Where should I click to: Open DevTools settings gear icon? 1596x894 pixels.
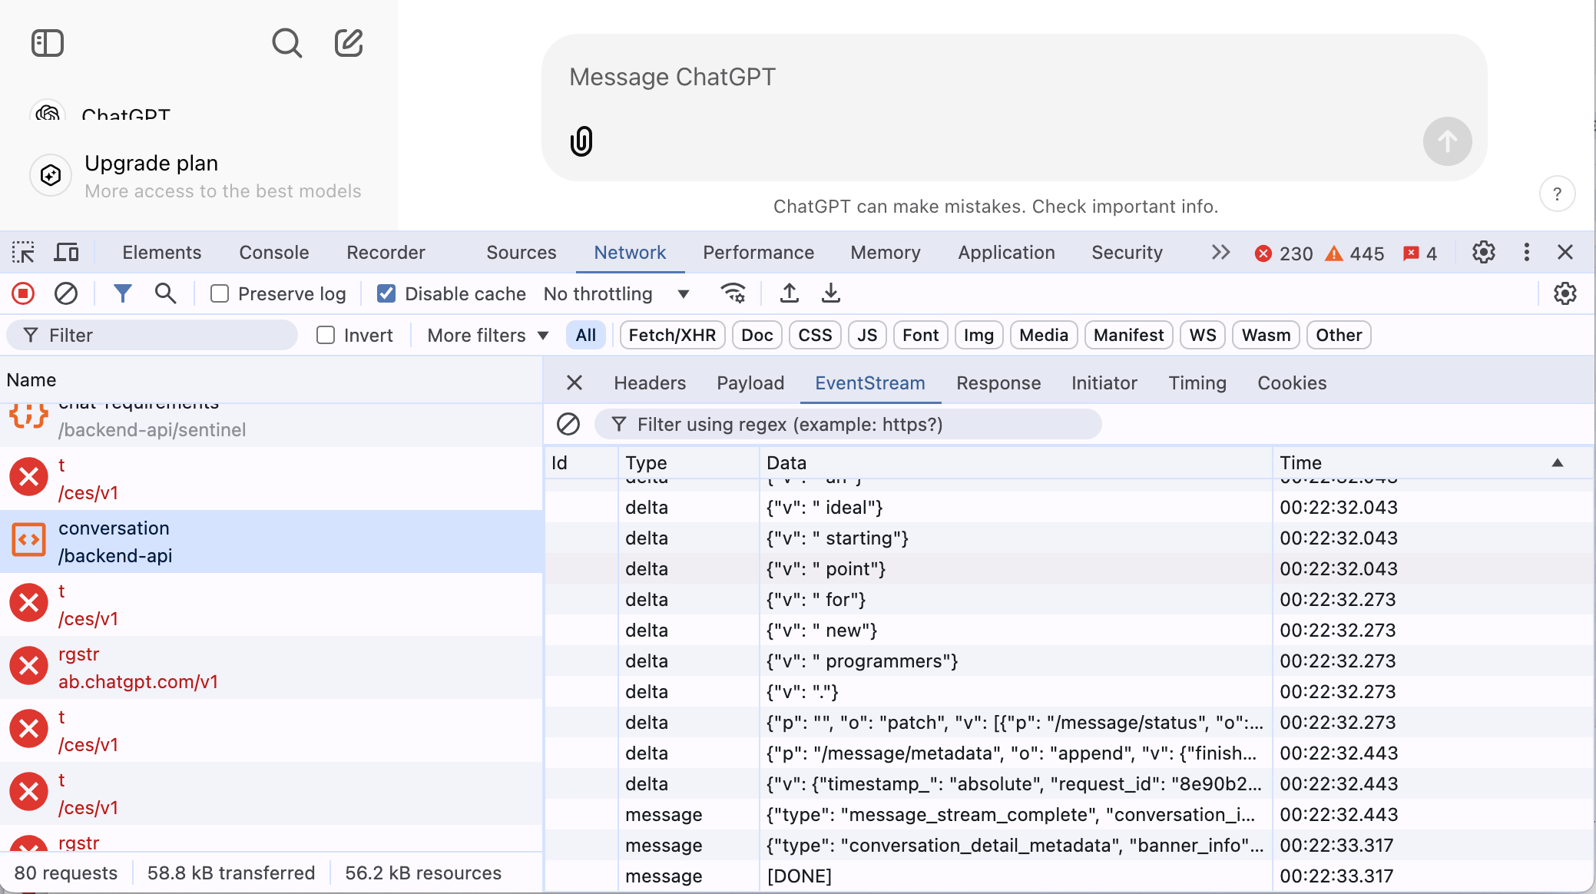click(x=1483, y=253)
